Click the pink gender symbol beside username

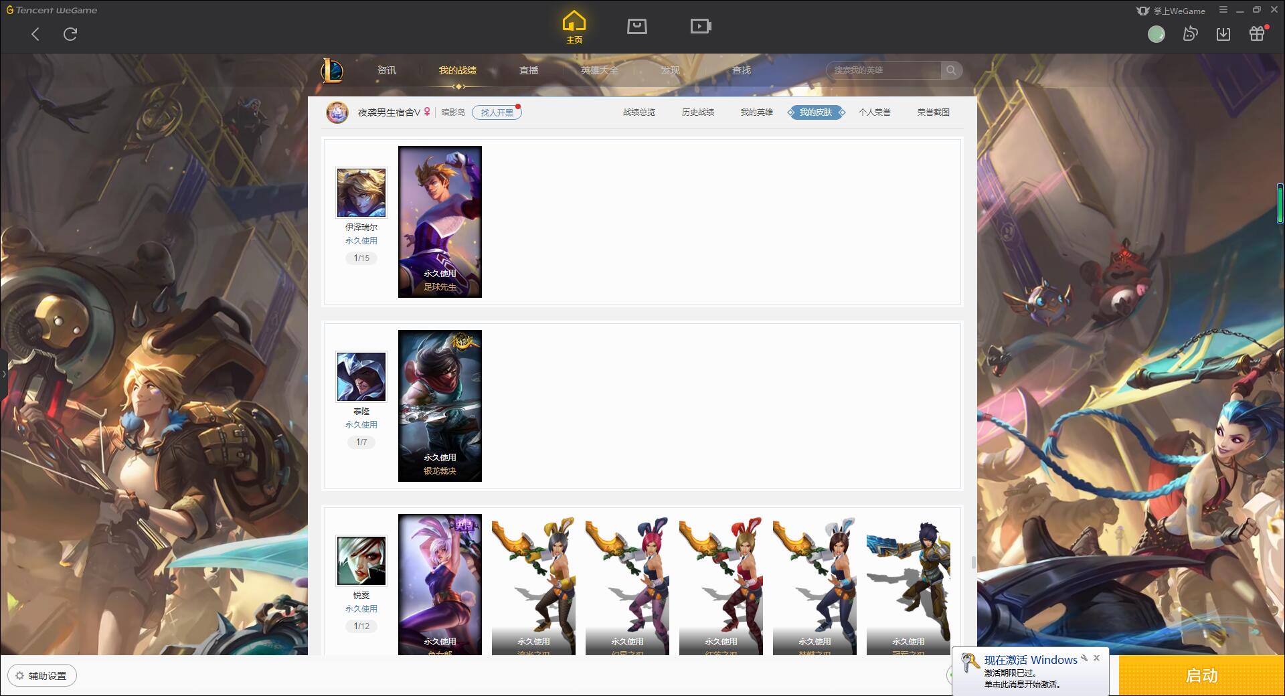(x=427, y=112)
